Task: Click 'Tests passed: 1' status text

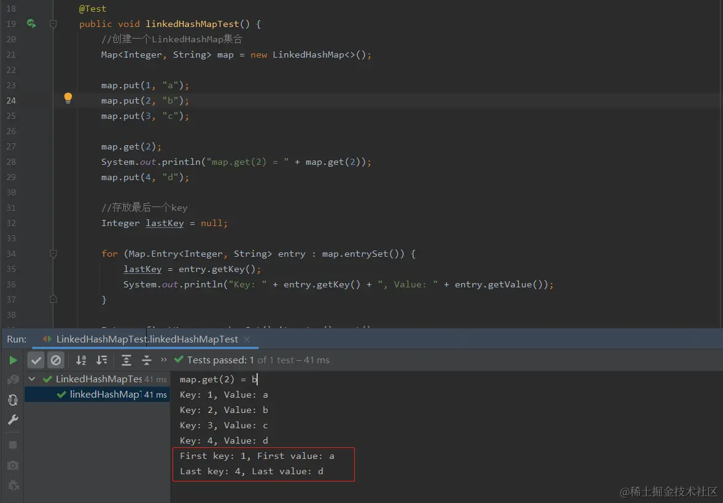Action: coord(220,360)
